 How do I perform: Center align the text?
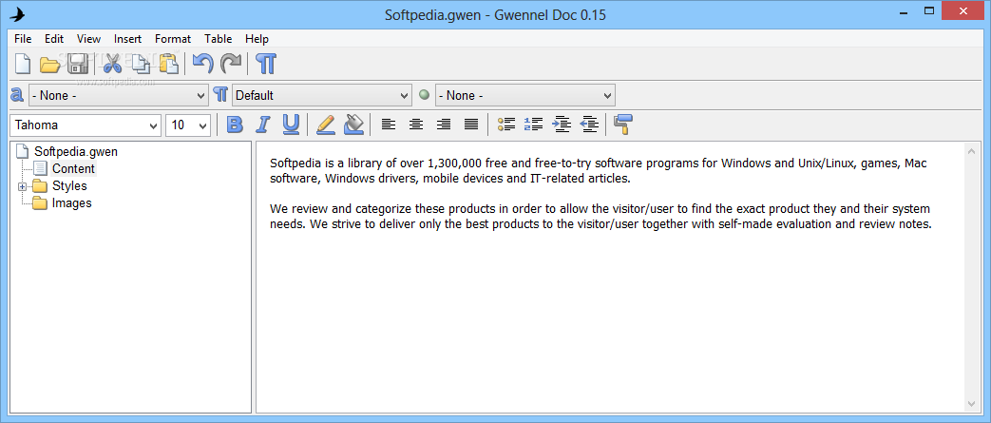416,125
